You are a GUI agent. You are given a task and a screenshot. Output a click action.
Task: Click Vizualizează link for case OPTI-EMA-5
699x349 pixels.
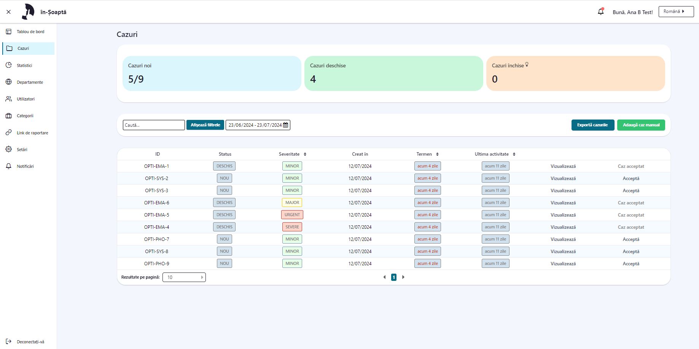pos(563,215)
